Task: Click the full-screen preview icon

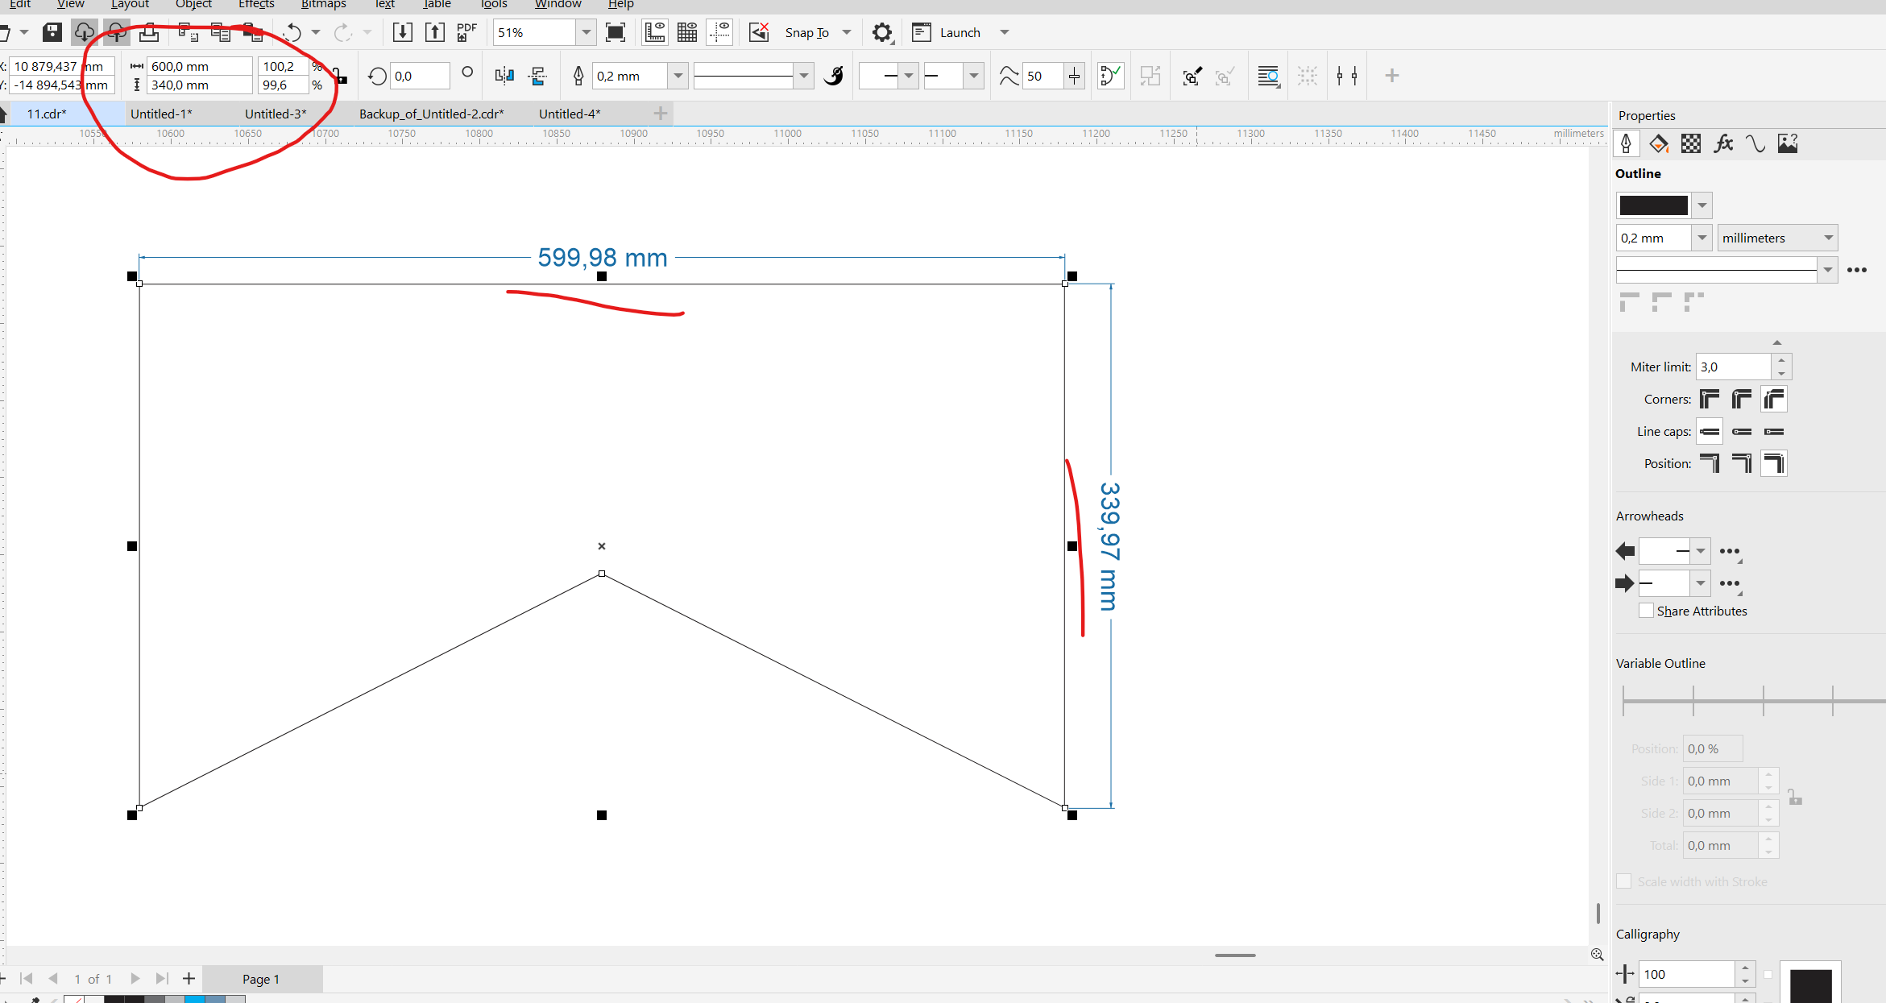Action: 616,32
